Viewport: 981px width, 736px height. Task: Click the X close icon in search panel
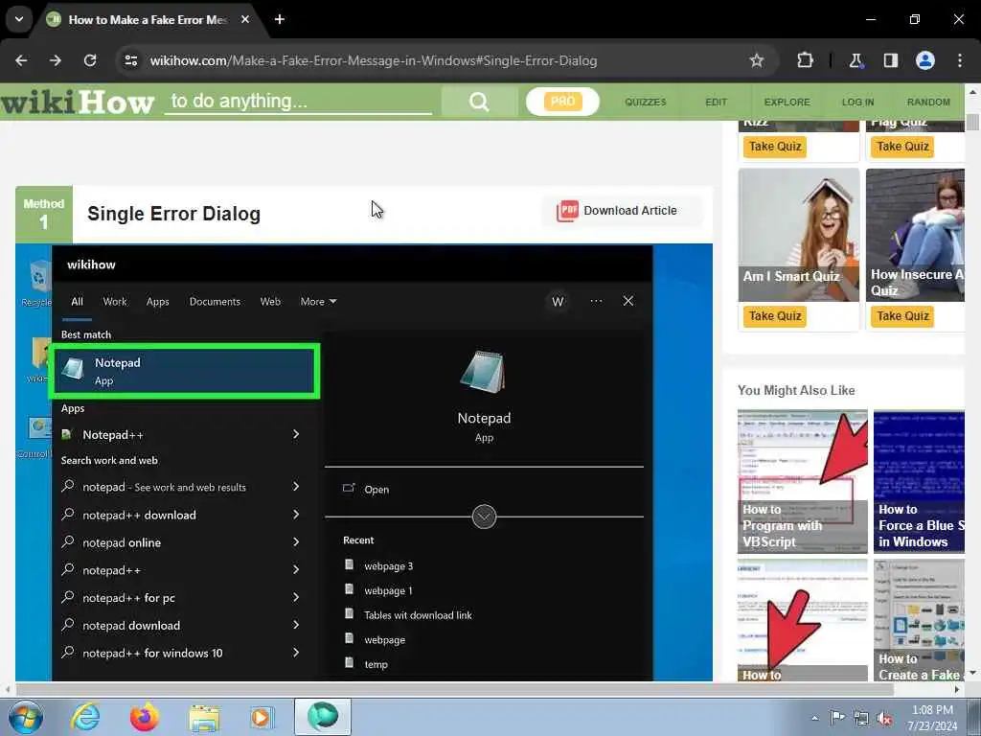pos(628,301)
